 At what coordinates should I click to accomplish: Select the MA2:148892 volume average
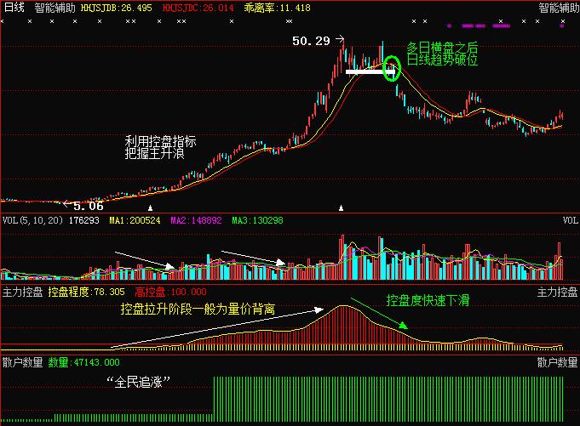click(196, 220)
